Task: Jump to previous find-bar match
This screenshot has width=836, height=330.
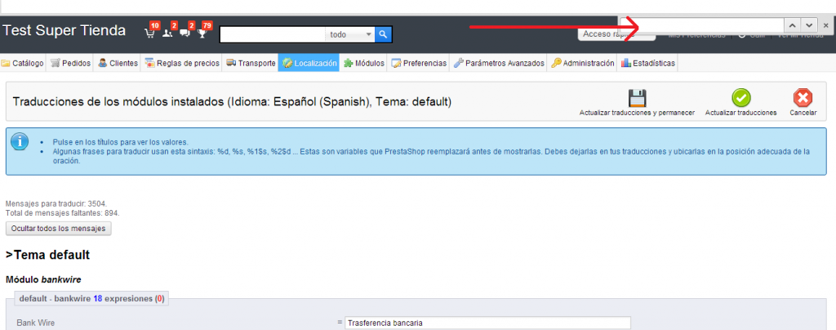Action: [x=792, y=25]
